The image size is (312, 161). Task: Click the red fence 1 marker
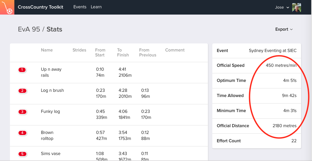tap(22, 70)
